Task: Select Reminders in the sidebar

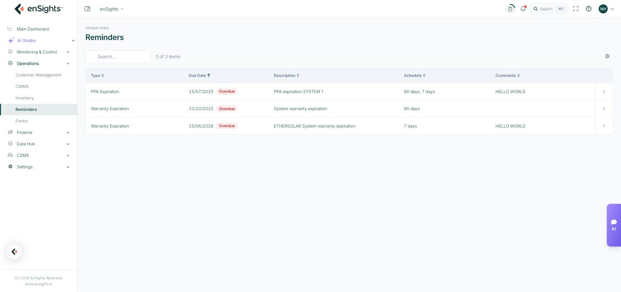Action: (38, 109)
